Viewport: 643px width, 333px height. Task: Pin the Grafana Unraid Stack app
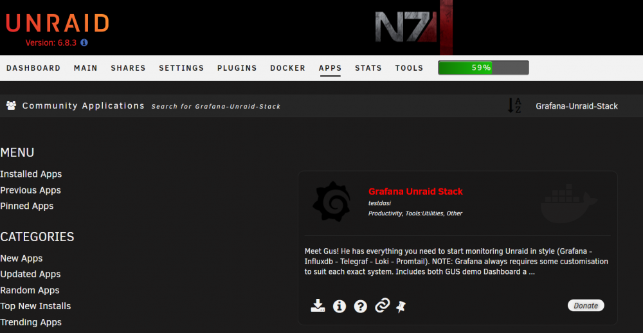coord(401,307)
